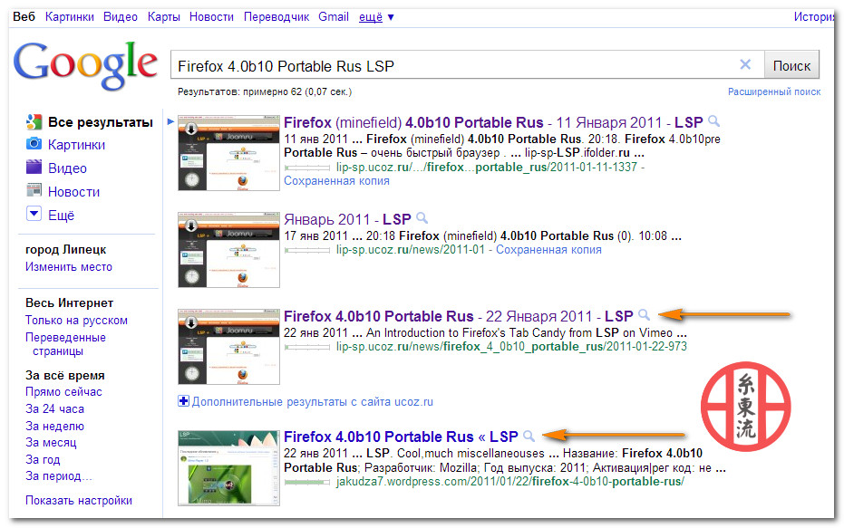
Task: Click the URL lip-sp.ucoz.ru/news/firefox_4_0b10_portable_rus
Action: pos(511,346)
